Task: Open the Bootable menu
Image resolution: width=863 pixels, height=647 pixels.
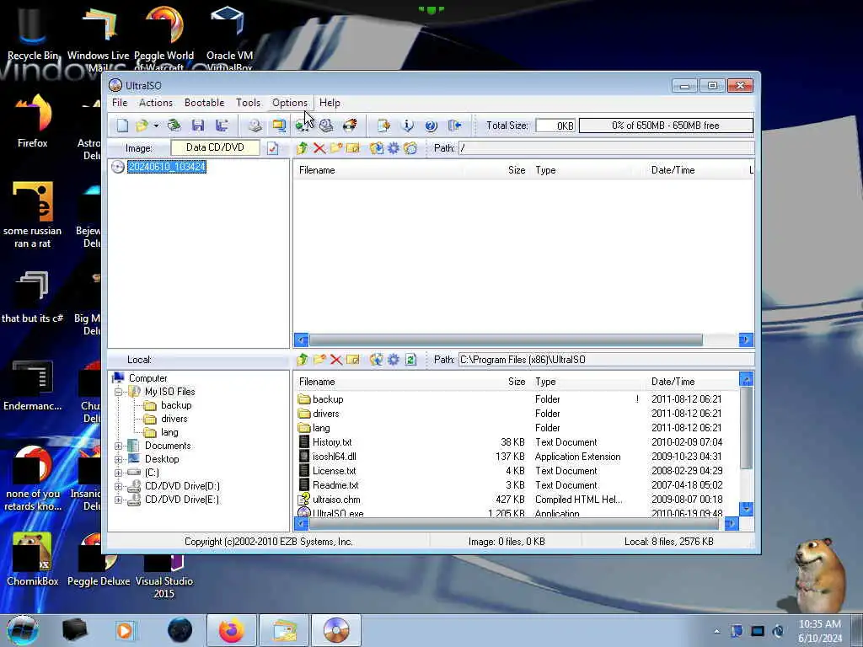Action: coord(204,103)
